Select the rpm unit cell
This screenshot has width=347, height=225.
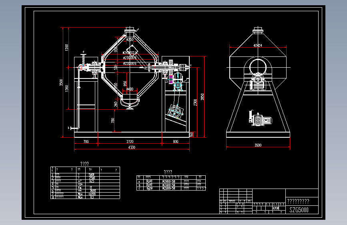tap(80, 184)
